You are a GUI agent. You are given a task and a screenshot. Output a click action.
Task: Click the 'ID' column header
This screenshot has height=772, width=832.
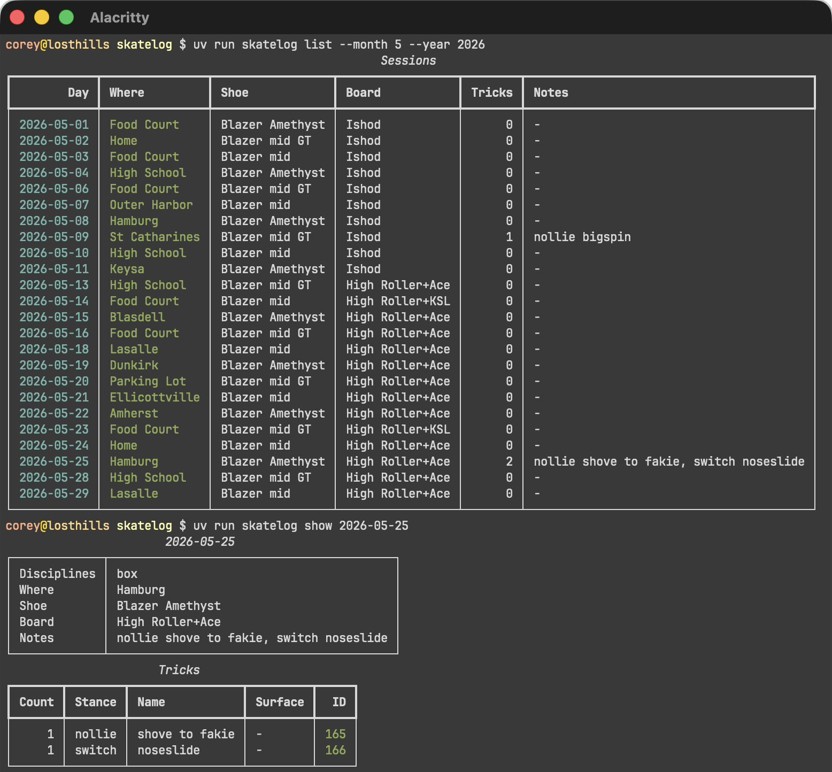coord(339,702)
